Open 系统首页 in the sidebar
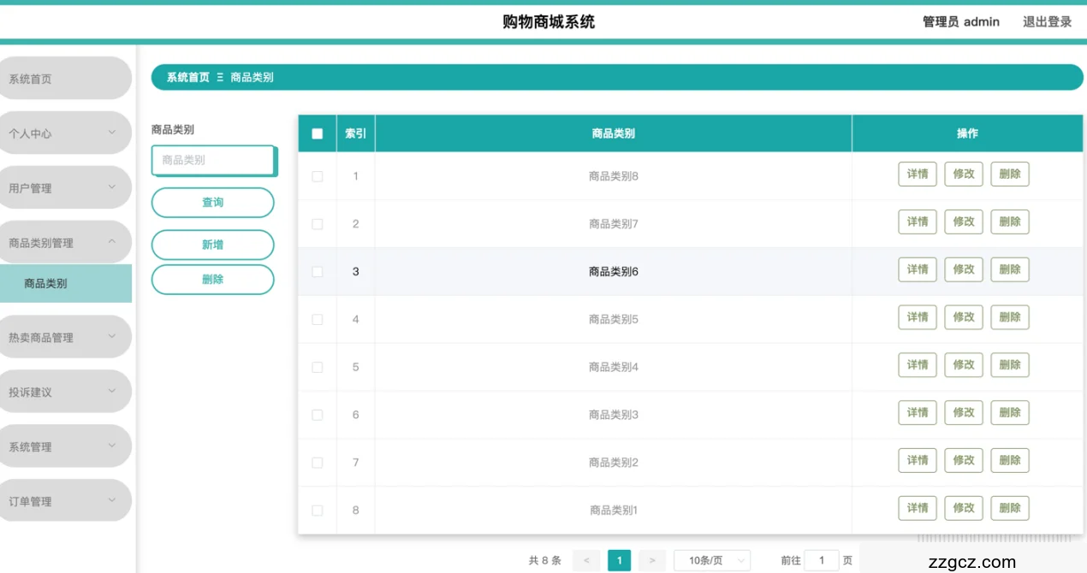Screen dimensions: 1087x573 64,79
